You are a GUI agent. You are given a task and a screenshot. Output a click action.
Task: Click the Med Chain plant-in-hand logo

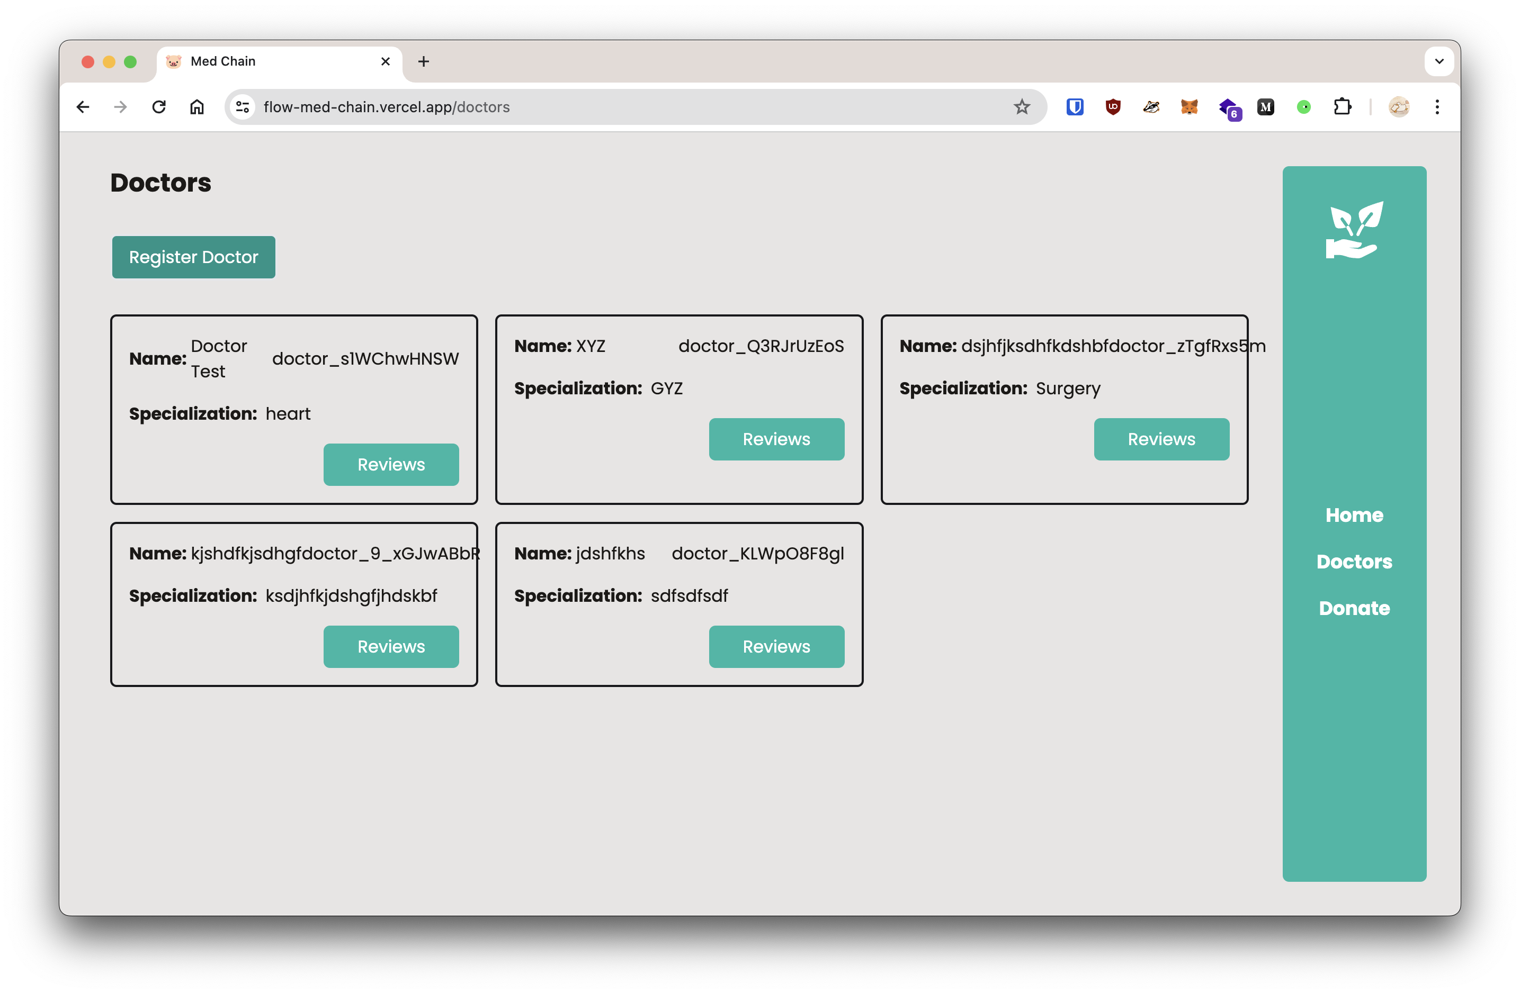pos(1354,230)
